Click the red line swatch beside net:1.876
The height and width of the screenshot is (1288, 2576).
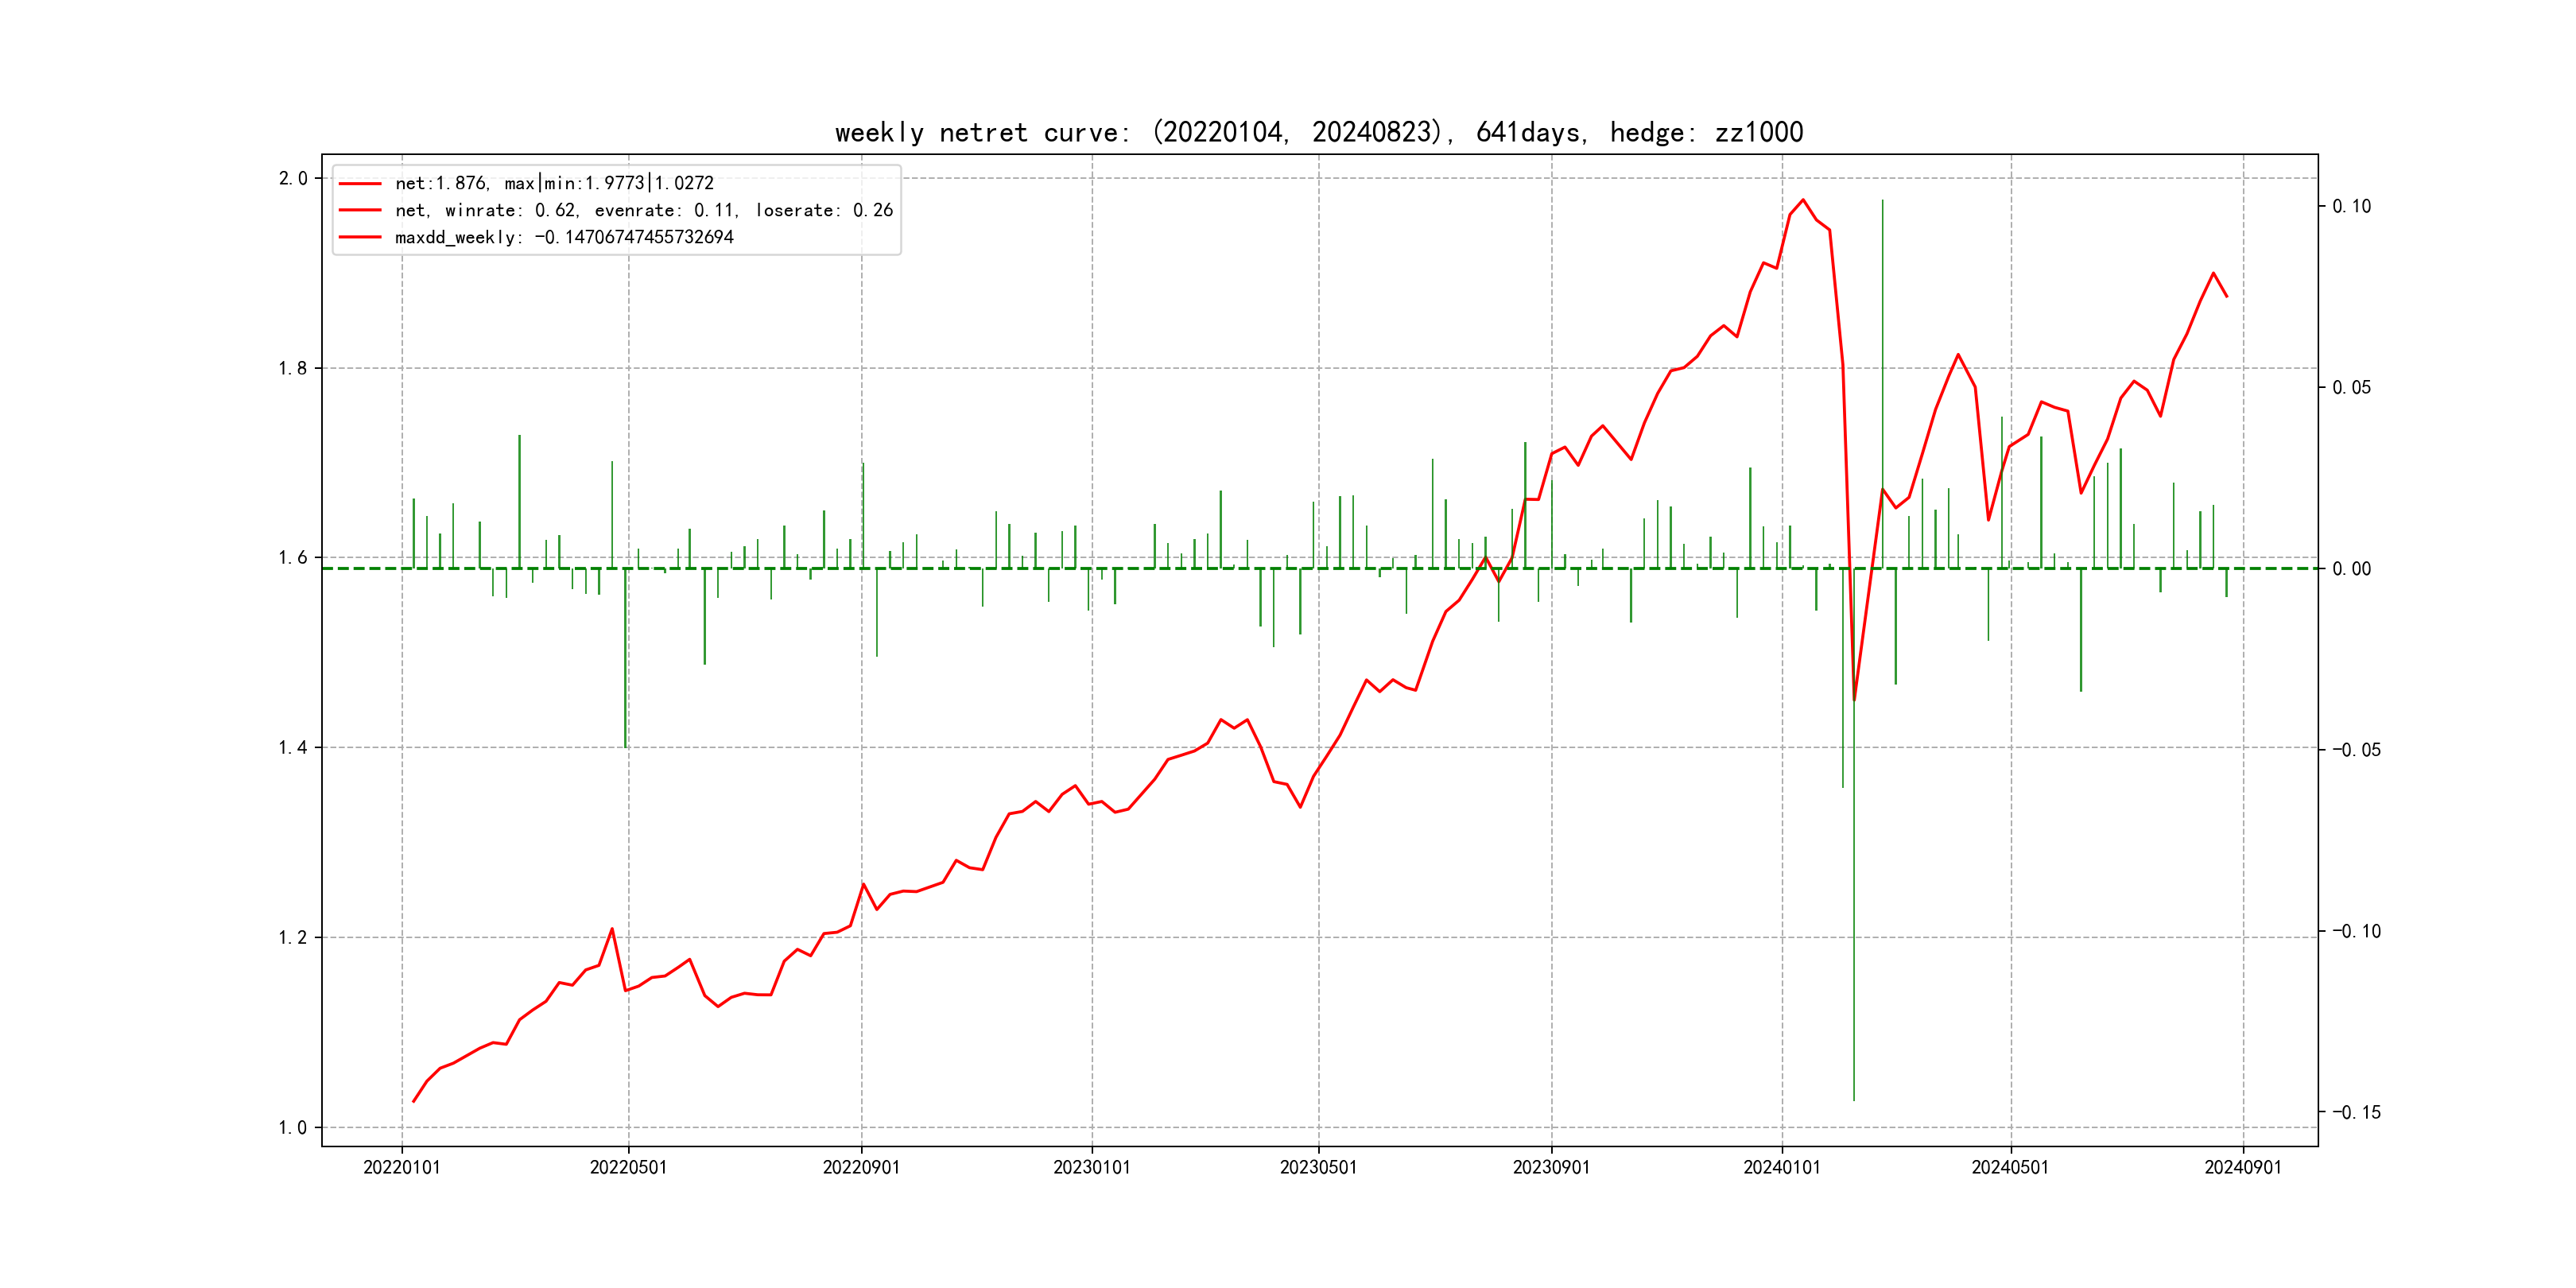360,184
